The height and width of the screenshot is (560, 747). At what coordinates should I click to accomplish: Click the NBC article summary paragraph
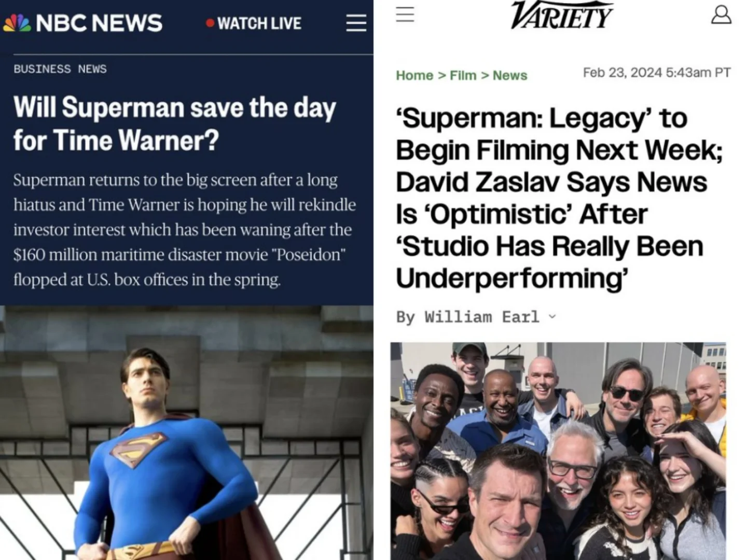pos(185,230)
